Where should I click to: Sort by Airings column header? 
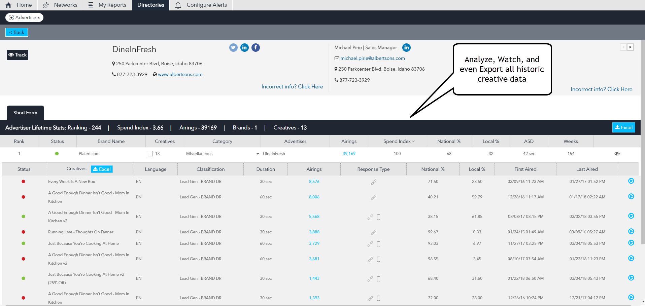click(x=349, y=141)
